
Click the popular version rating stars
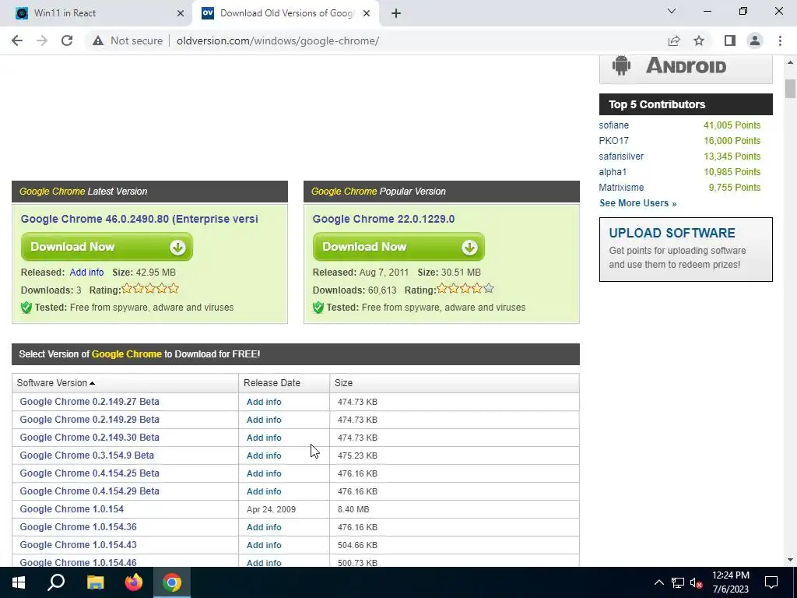[x=465, y=289]
